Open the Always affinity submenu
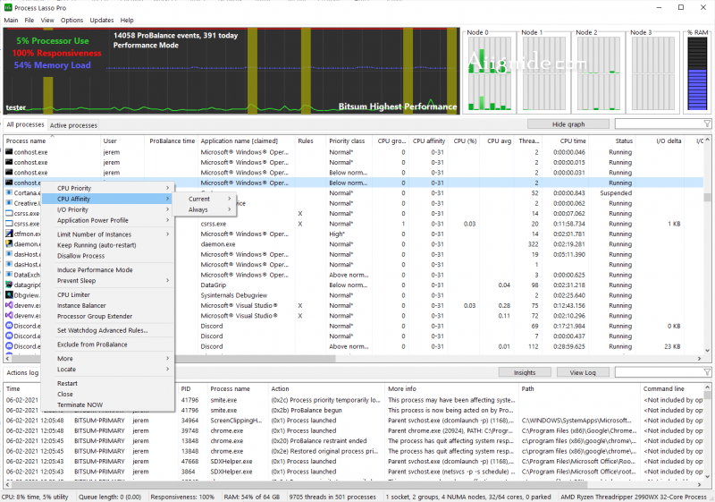 (205, 210)
